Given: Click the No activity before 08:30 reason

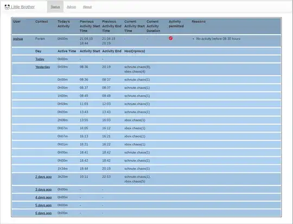Looking at the screenshot, I should [x=218, y=39].
